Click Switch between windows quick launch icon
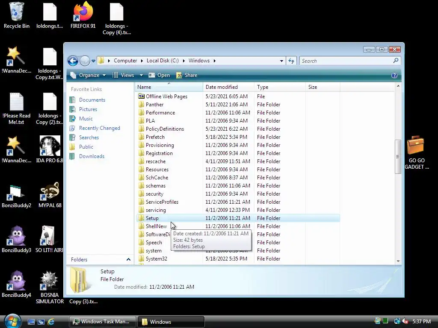The width and height of the screenshot is (438, 328). coord(41,322)
